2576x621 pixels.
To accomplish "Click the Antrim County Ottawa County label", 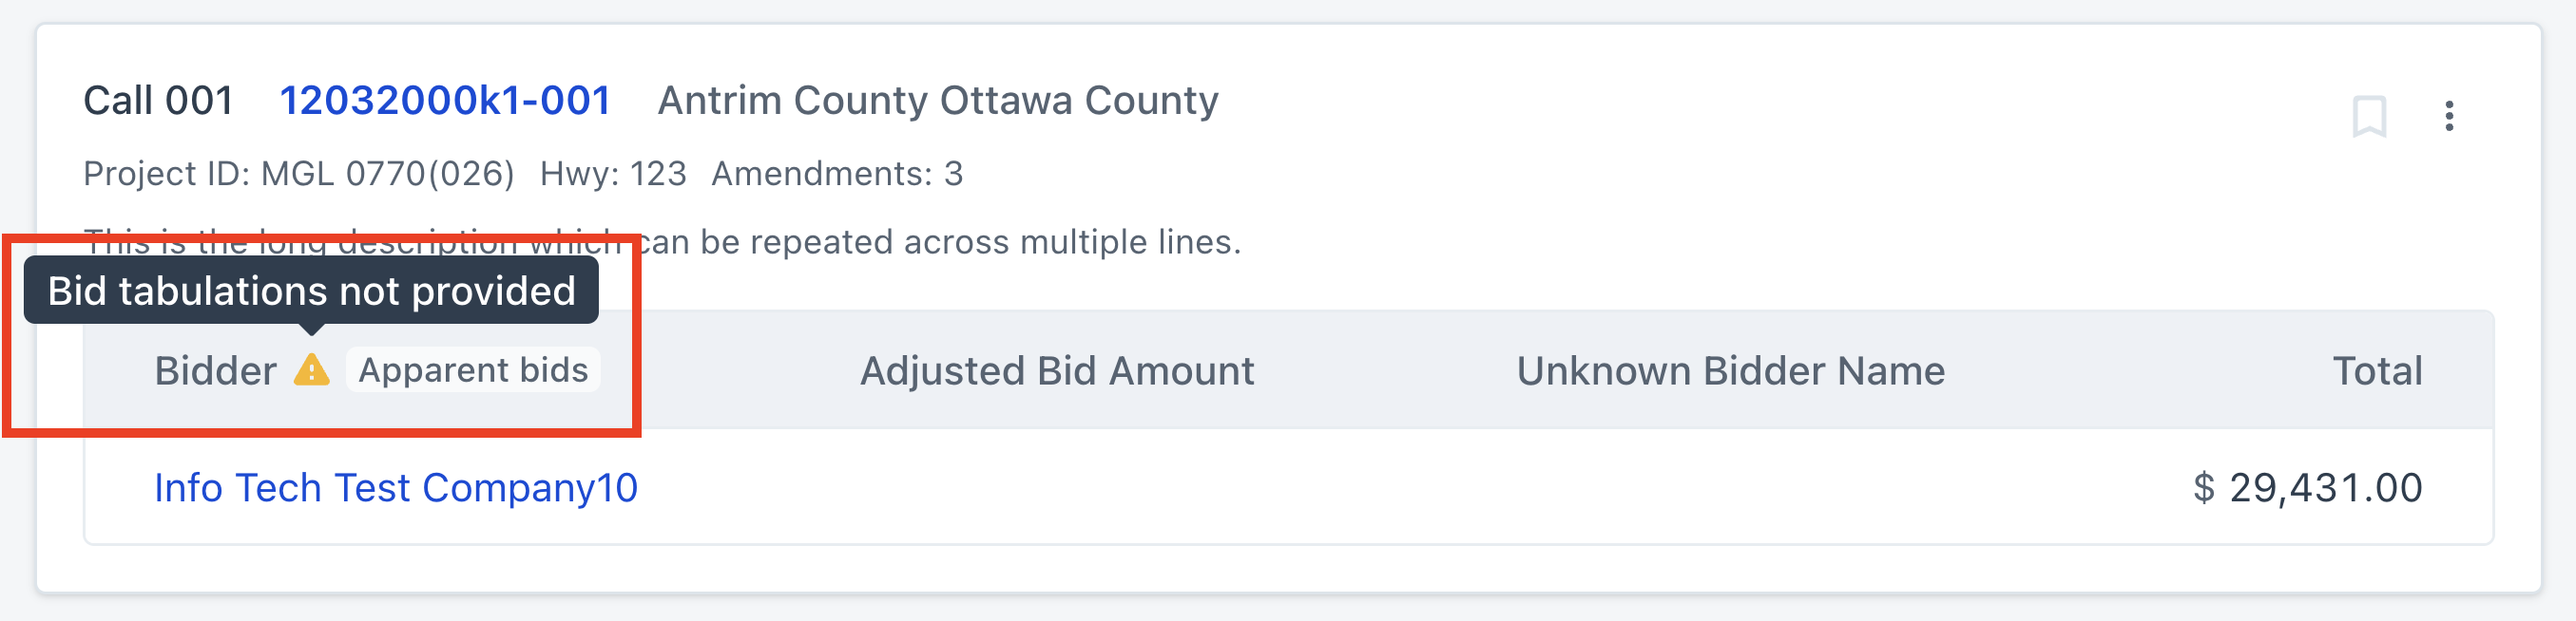I will 937,101.
